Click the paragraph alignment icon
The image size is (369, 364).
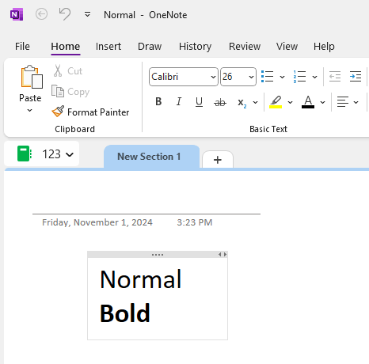343,102
